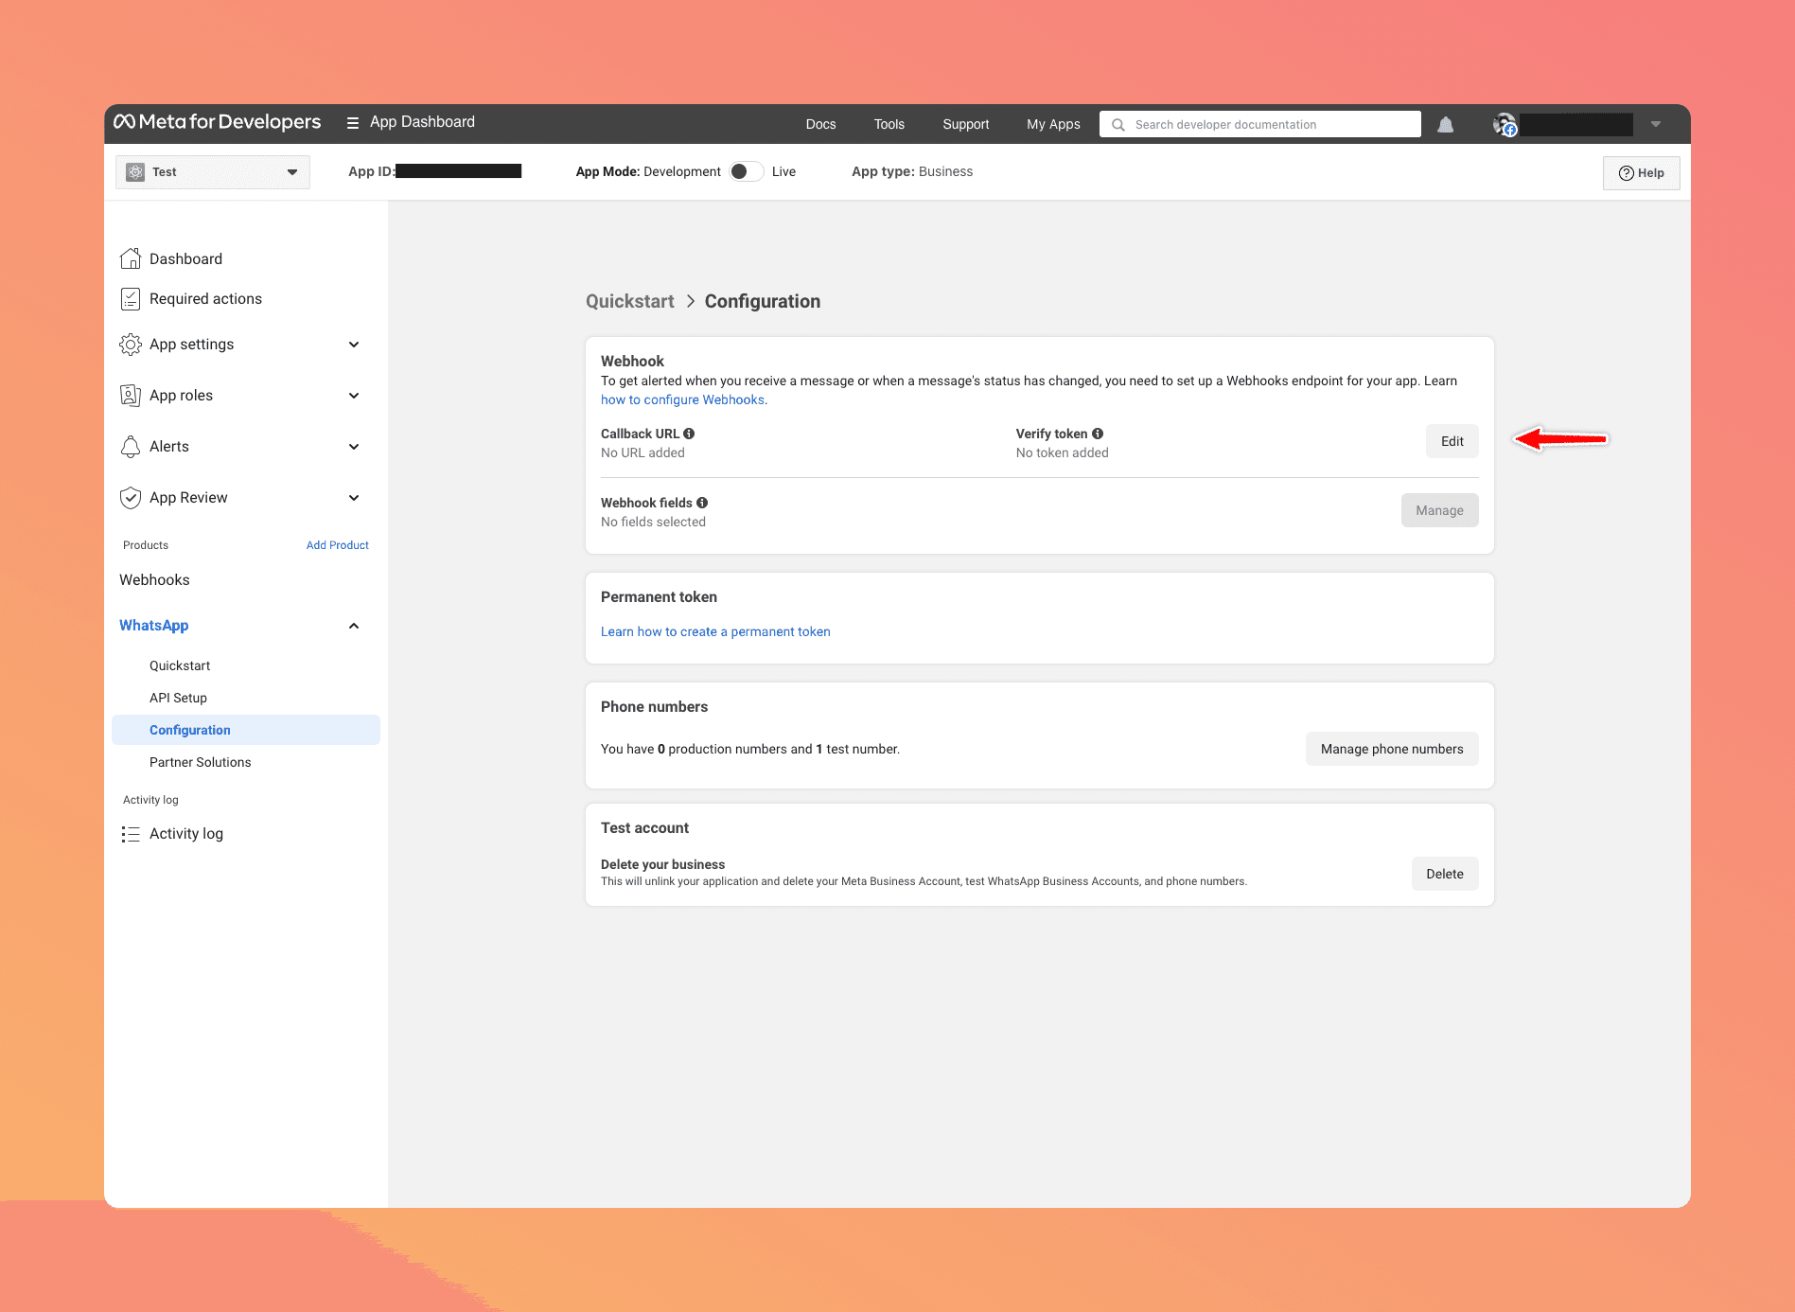
Task: Open Dashboard in sidebar
Action: [185, 259]
